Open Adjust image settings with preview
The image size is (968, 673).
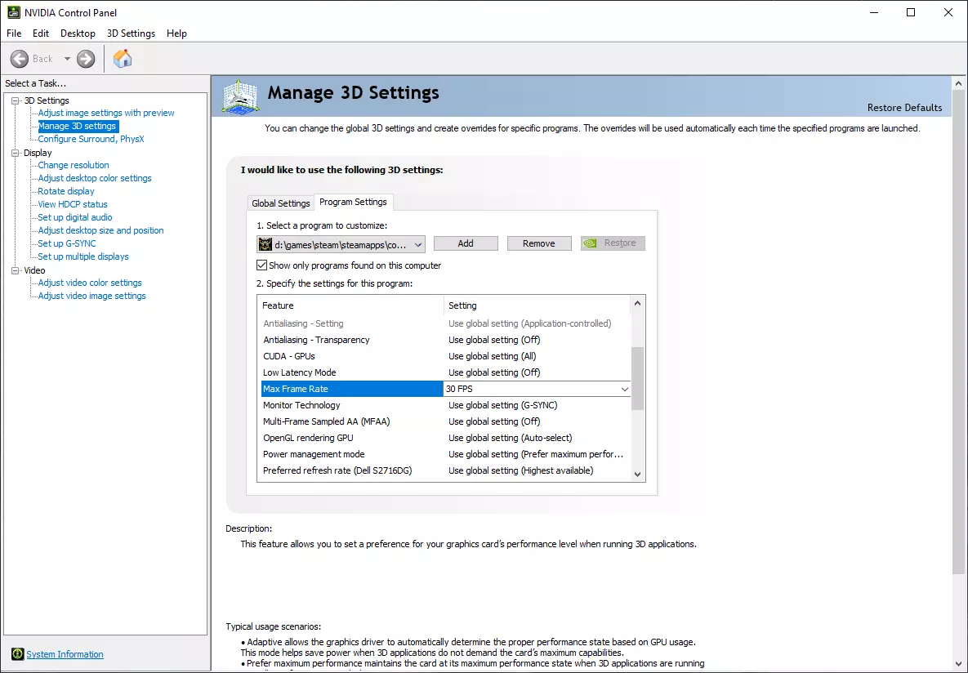(106, 113)
